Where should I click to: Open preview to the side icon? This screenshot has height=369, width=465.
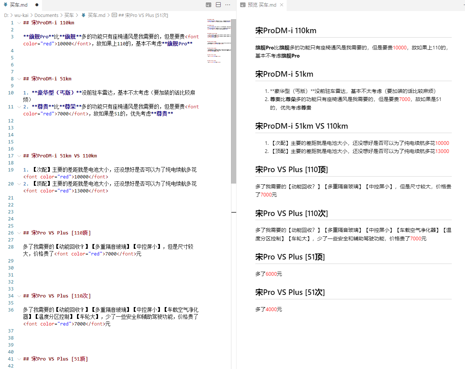coord(209,5)
